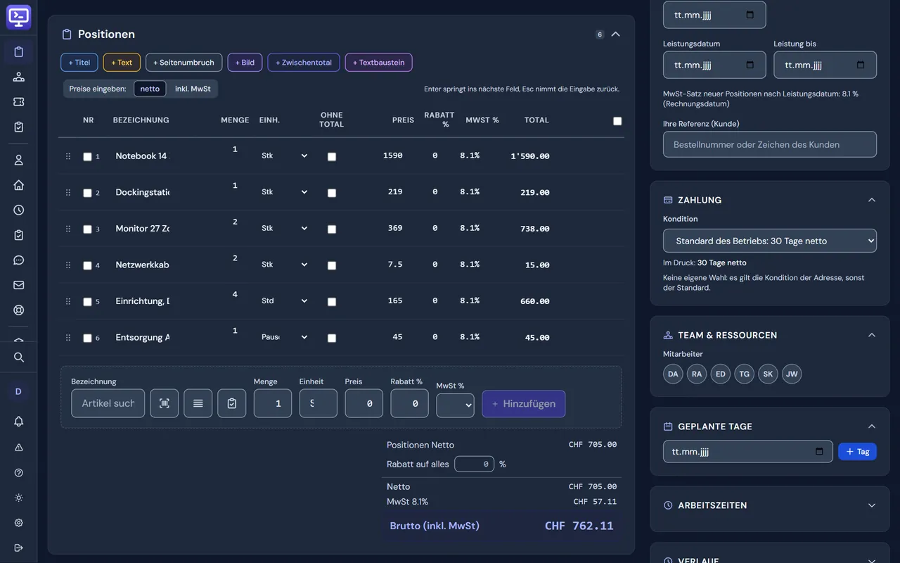Open the calendar picker in the Leistungsdatum field

(750, 65)
